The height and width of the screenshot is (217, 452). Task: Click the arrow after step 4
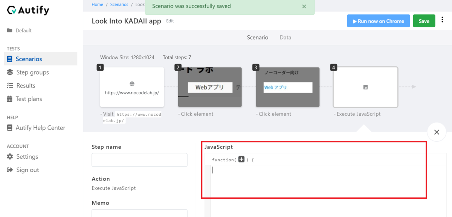coord(414,87)
